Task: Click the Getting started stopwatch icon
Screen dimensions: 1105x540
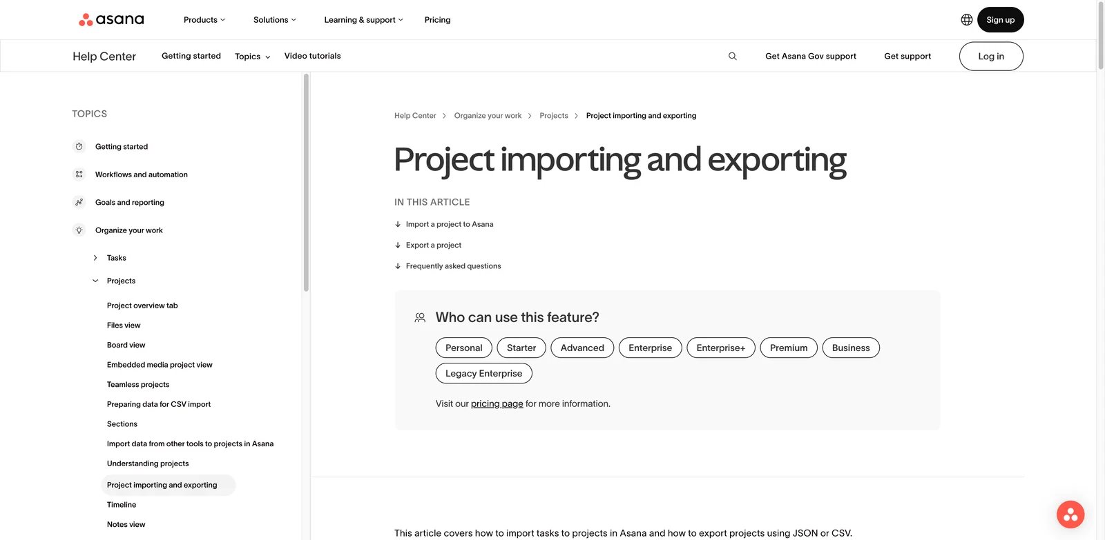Action: (79, 146)
